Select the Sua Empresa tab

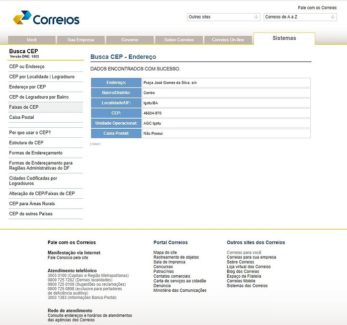click(80, 40)
